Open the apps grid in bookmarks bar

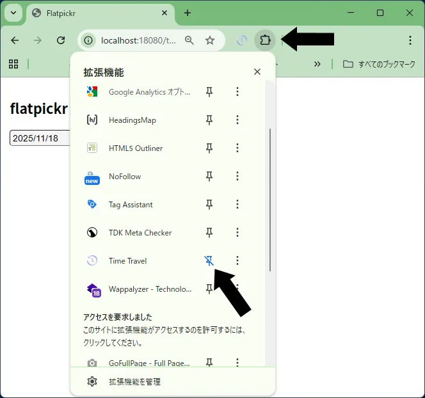tap(13, 64)
